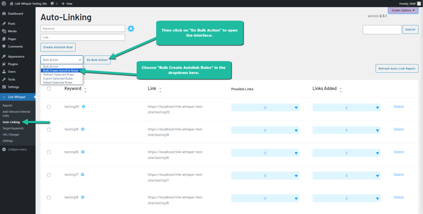Check the testing16 row checkbox
The width and height of the screenshot is (423, 214).
(x=49, y=197)
